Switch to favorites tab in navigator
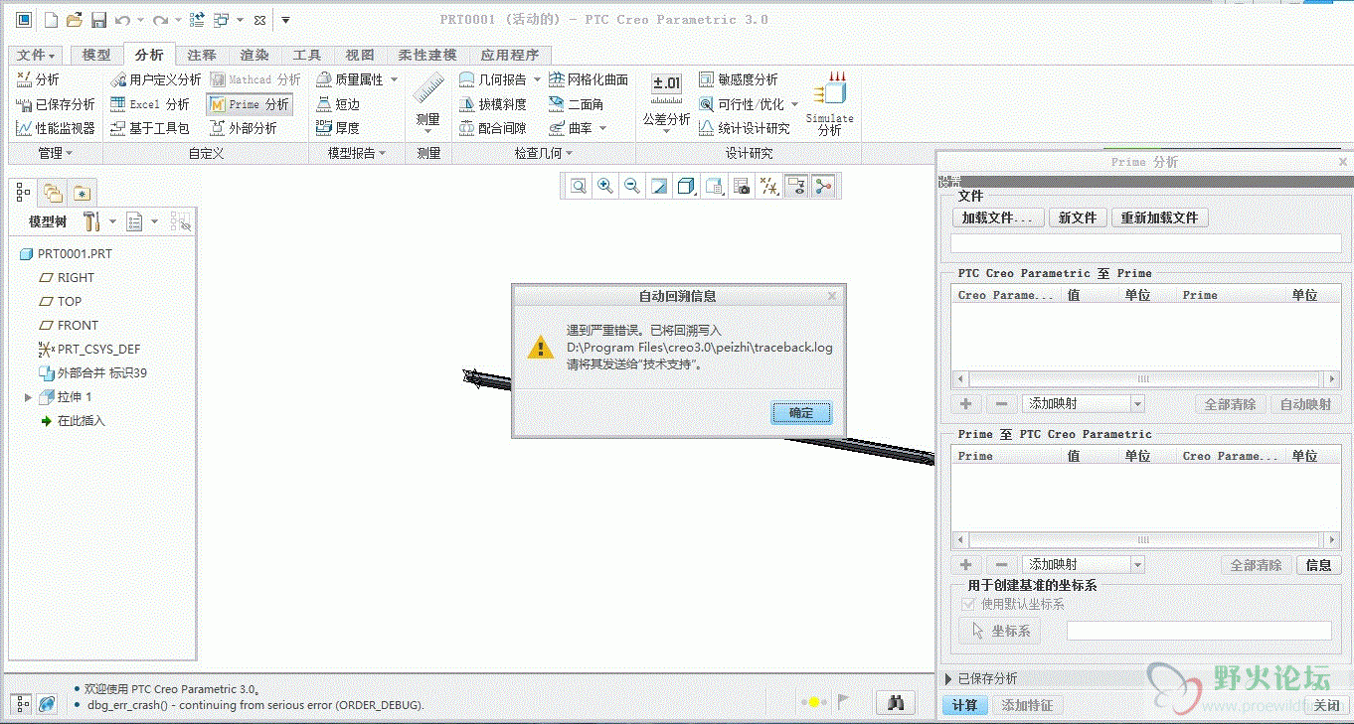Image resolution: width=1354 pixels, height=724 pixels. point(82,193)
